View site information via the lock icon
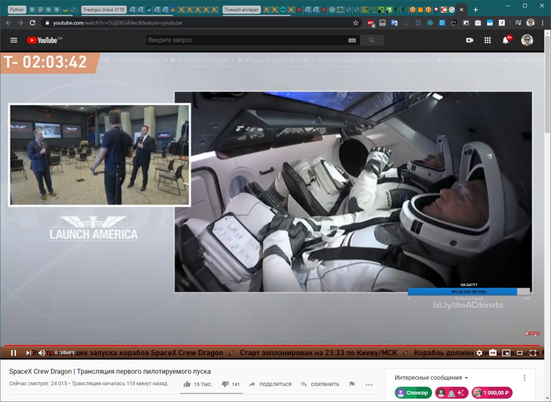The image size is (551, 402). (47, 23)
